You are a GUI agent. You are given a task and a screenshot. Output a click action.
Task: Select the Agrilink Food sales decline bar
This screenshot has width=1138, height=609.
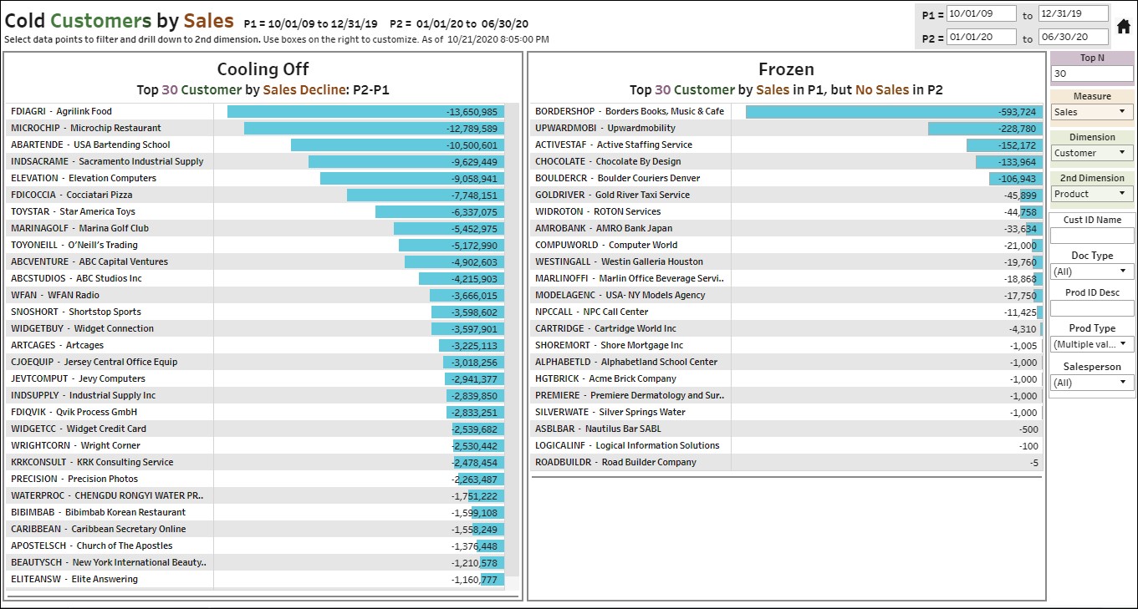coord(365,112)
